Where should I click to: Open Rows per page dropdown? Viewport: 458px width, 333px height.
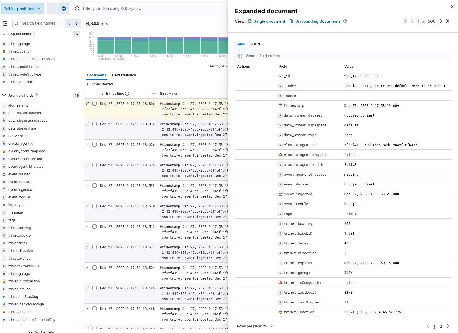(x=255, y=326)
